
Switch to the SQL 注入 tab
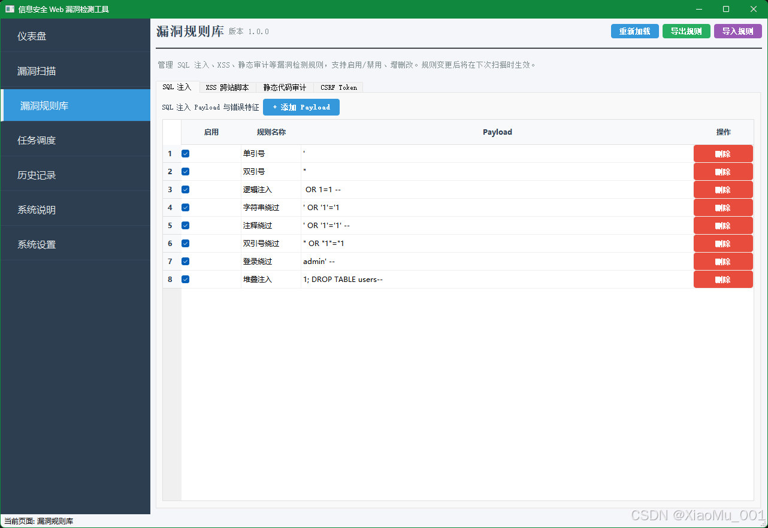pyautogui.click(x=177, y=87)
